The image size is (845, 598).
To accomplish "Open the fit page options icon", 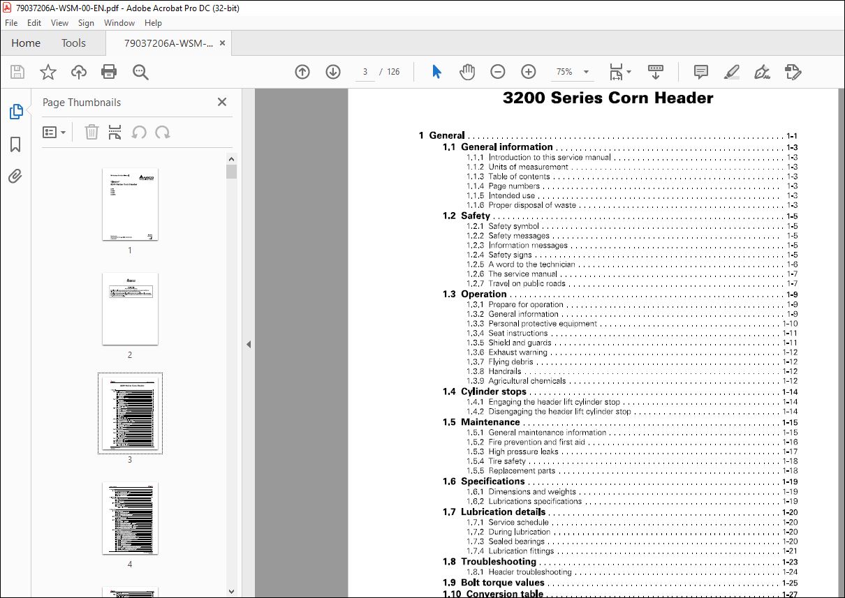I will pyautogui.click(x=619, y=72).
